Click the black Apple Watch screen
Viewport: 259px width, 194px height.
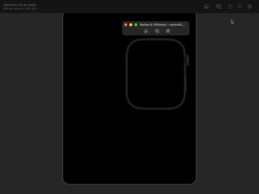pyautogui.click(x=156, y=74)
